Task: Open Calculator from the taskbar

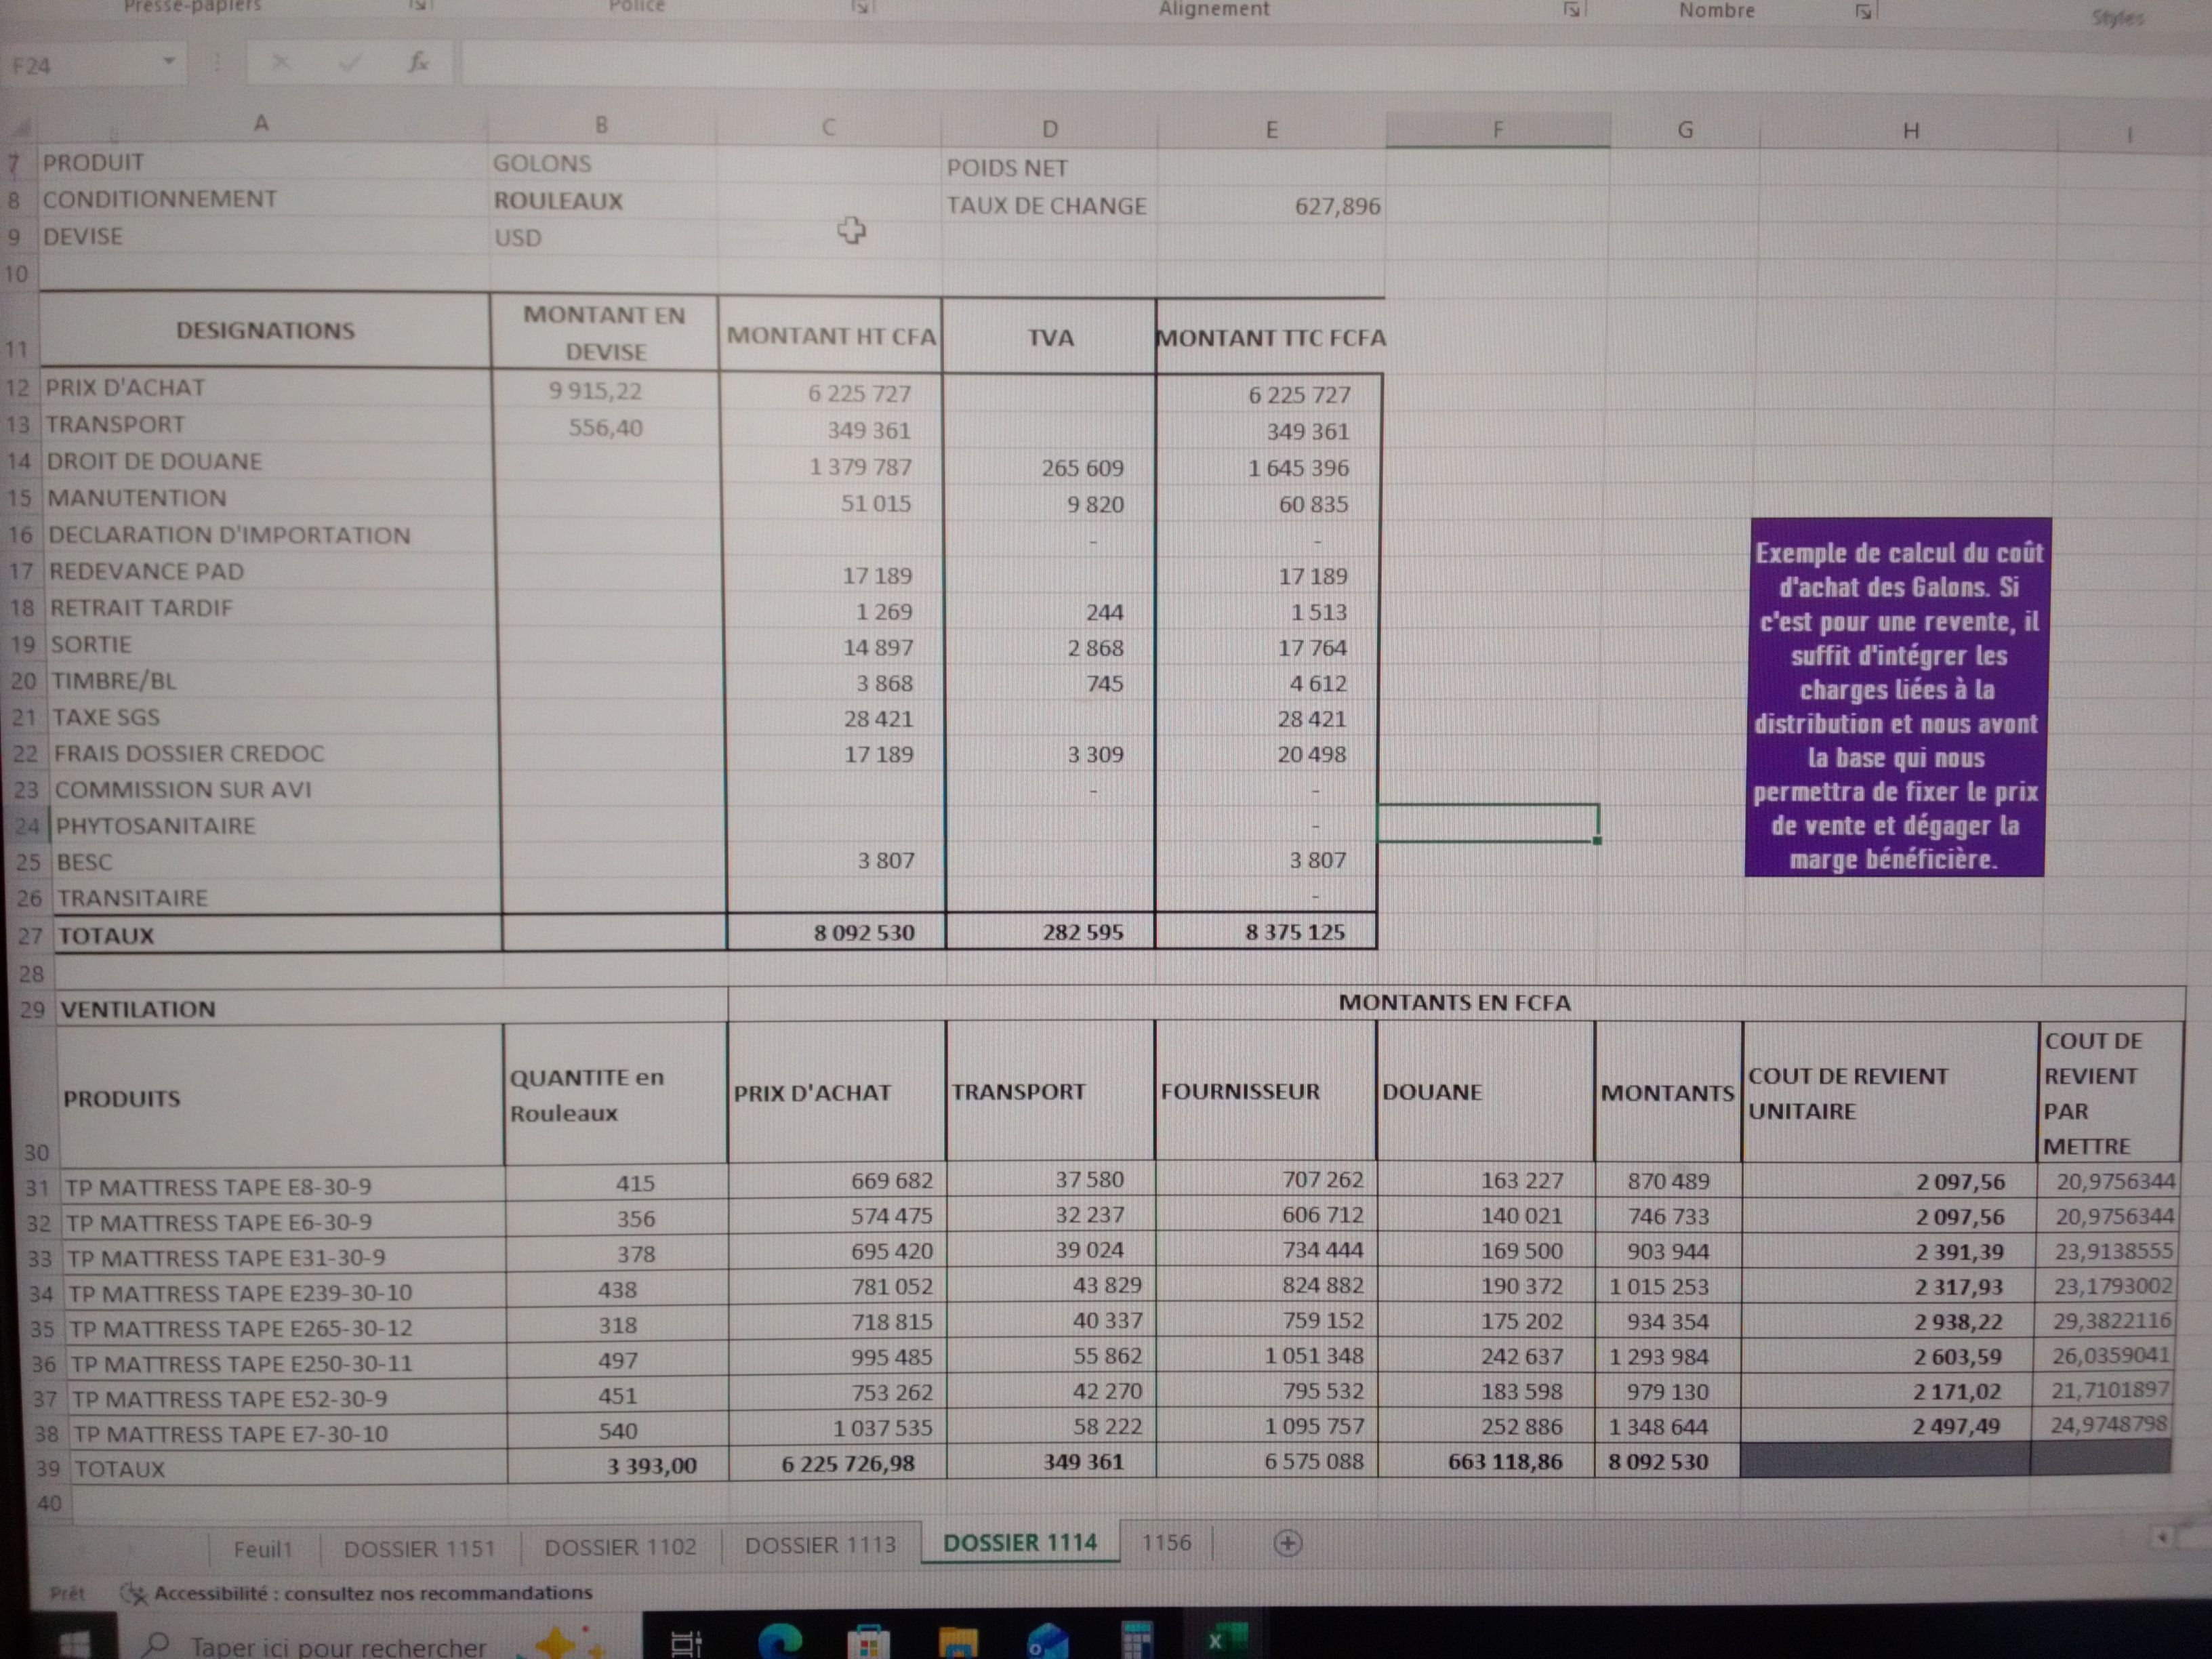Action: pos(1137,1641)
